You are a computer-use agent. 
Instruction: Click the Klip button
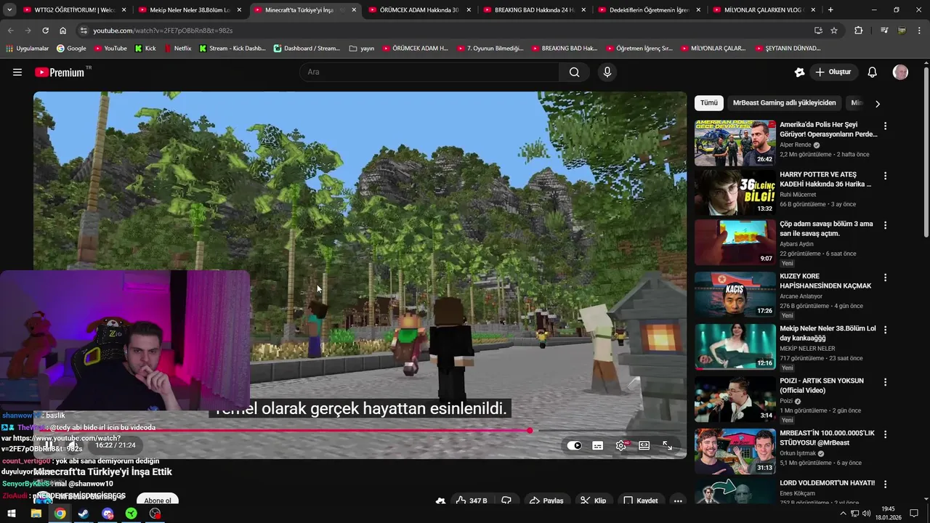(x=594, y=500)
